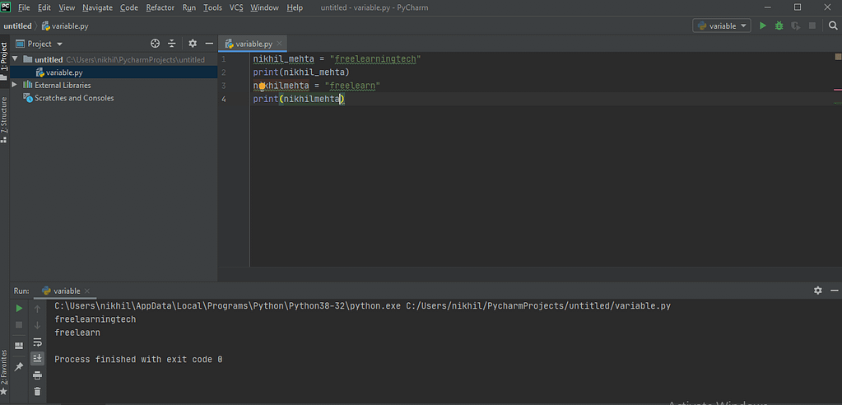Click the up arrow in the Run panel
842x405 pixels.
37,309
